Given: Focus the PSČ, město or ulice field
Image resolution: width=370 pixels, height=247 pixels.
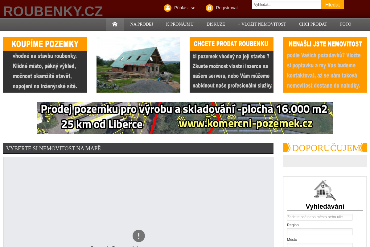Looking at the screenshot, I should point(320,217).
